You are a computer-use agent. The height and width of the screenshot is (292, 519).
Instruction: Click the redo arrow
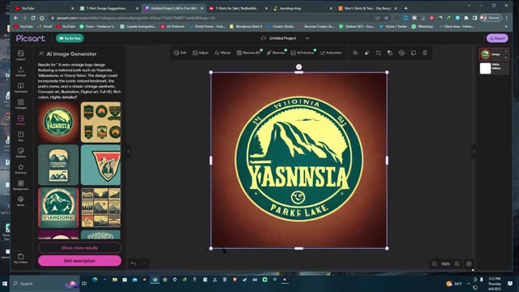pos(144,264)
